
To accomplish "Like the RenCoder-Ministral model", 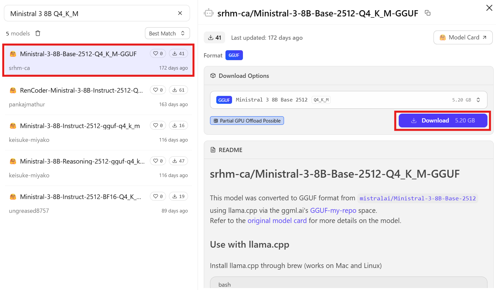I will 158,90.
